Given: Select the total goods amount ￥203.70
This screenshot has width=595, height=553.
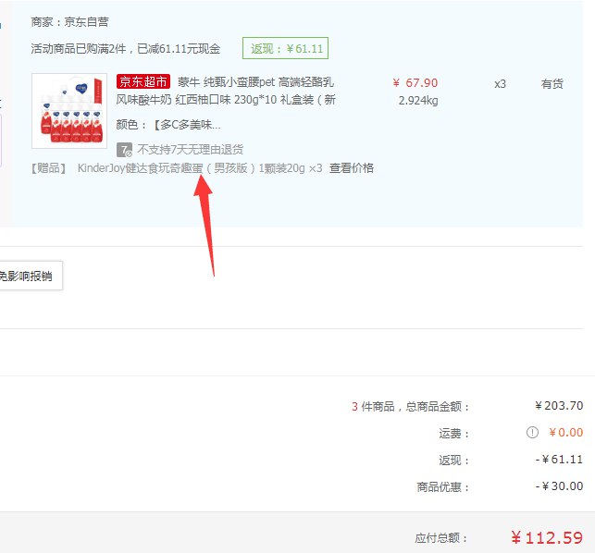Looking at the screenshot, I should [x=559, y=406].
